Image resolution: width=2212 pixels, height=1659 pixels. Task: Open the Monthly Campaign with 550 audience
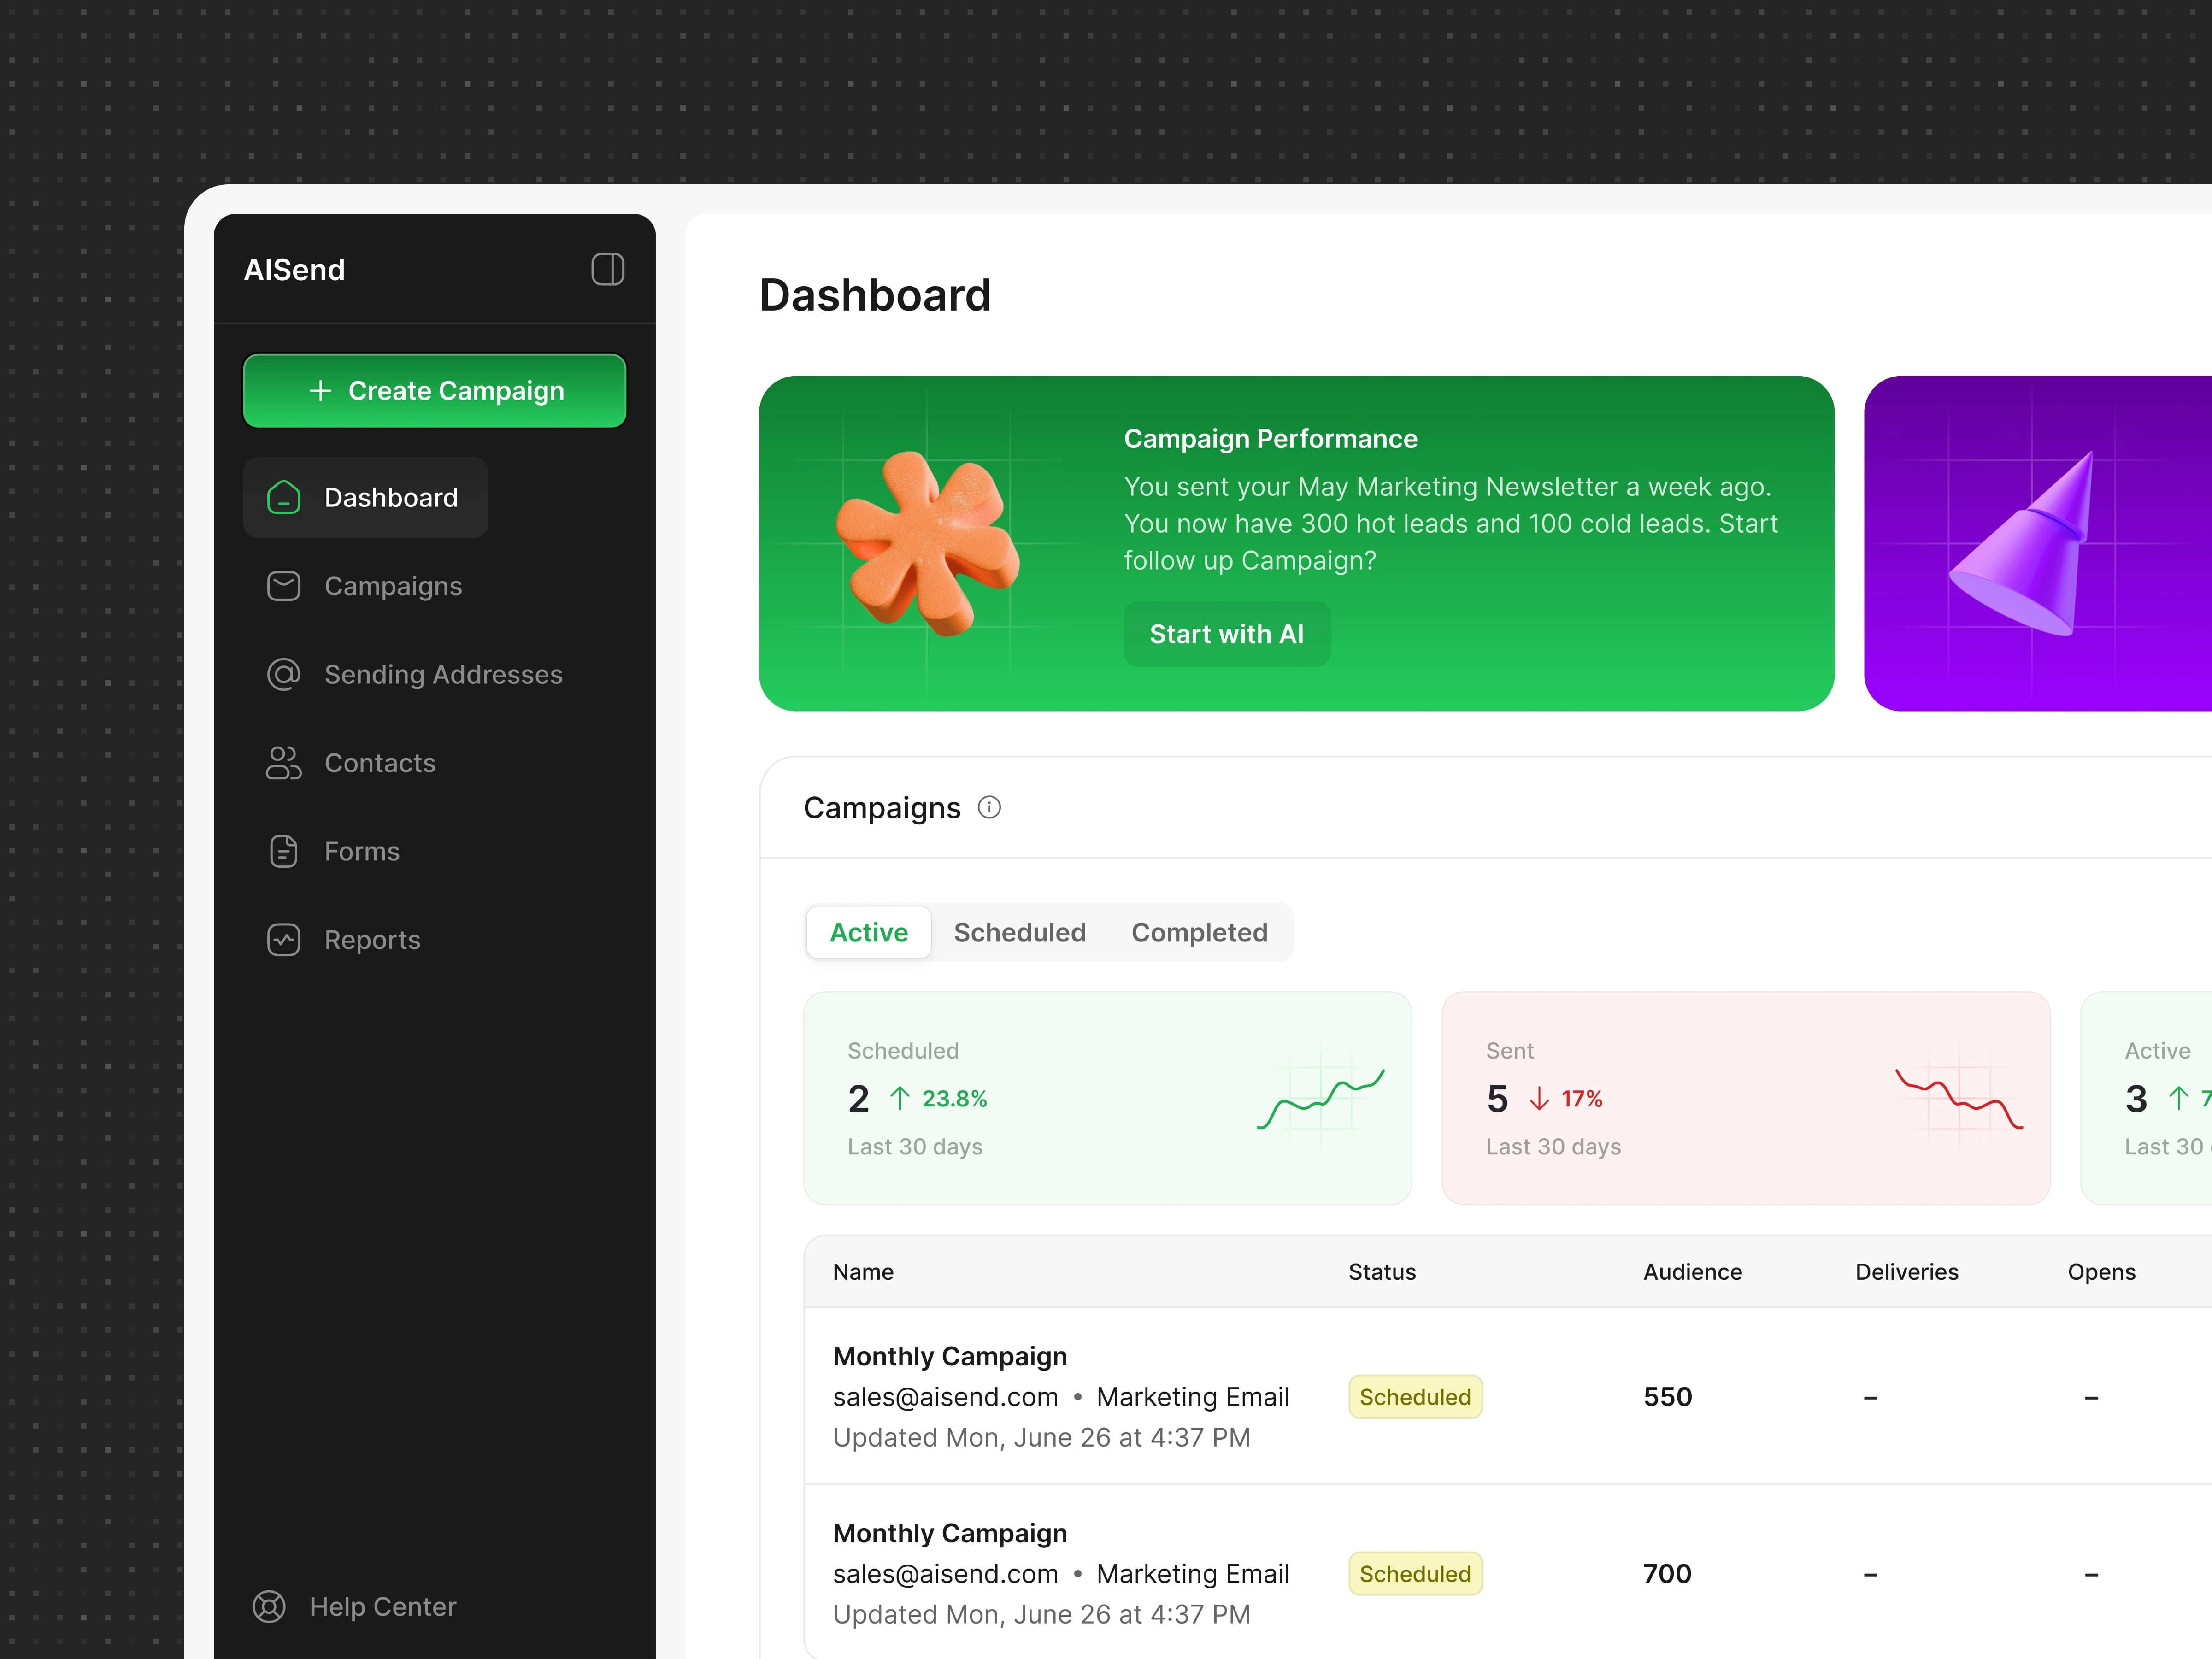click(949, 1356)
